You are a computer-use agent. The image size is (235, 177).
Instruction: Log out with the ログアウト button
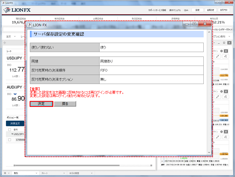[x=224, y=10]
